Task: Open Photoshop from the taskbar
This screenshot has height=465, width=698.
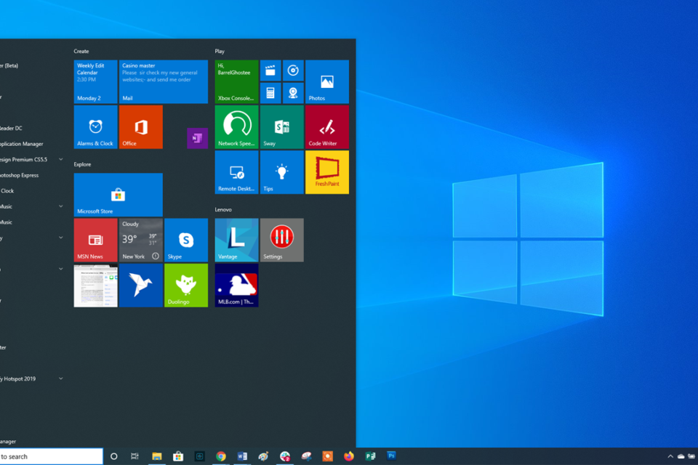Action: pyautogui.click(x=391, y=456)
